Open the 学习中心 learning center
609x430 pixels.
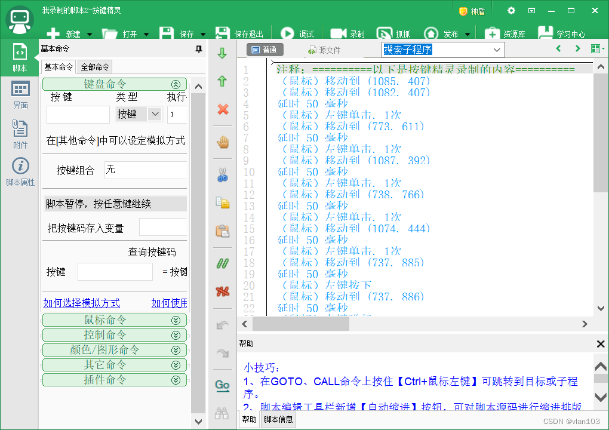tap(562, 34)
